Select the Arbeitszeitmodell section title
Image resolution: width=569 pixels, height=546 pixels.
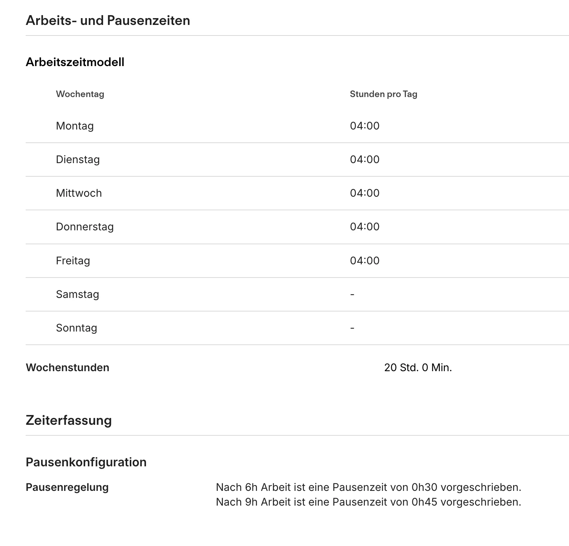pyautogui.click(x=75, y=62)
